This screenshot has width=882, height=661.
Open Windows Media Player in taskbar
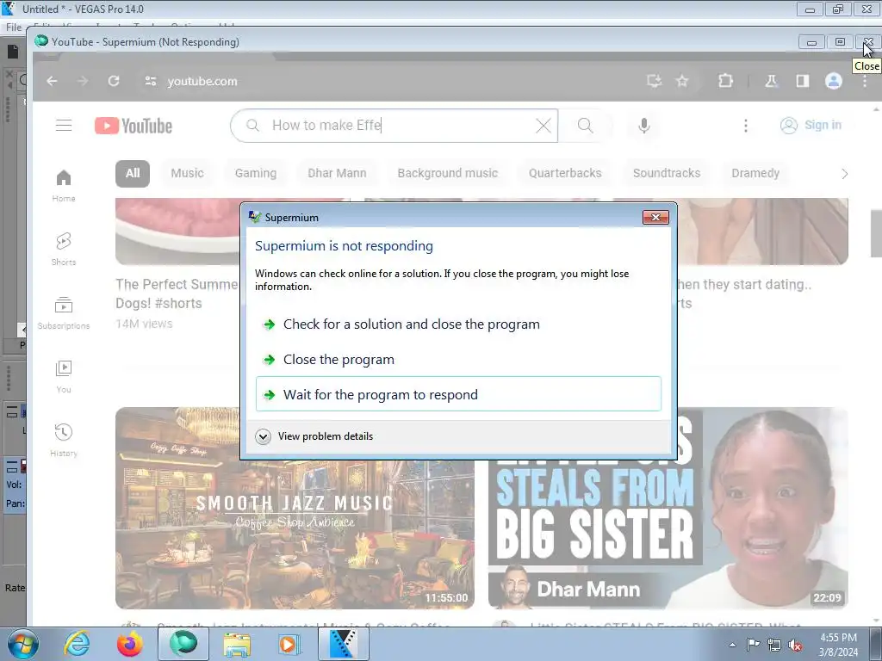pyautogui.click(x=289, y=644)
